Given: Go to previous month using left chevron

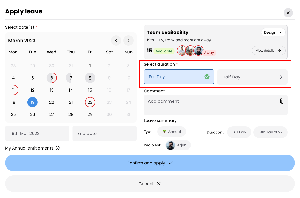Looking at the screenshot, I should pyautogui.click(x=116, y=41).
